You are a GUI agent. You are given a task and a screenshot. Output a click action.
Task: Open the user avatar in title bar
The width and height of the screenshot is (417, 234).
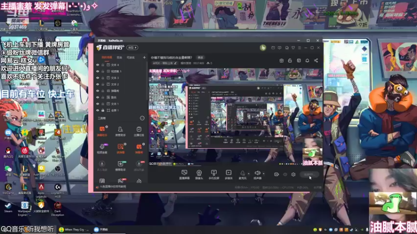click(x=263, y=48)
